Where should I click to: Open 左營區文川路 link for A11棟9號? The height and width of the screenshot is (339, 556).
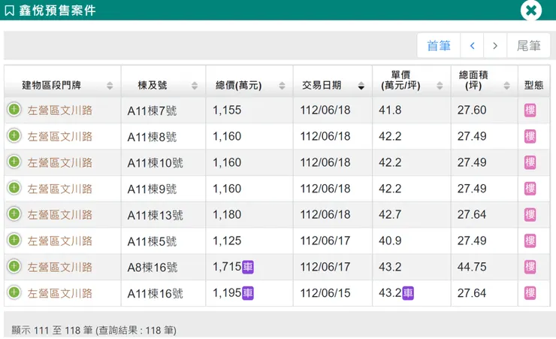60,189
